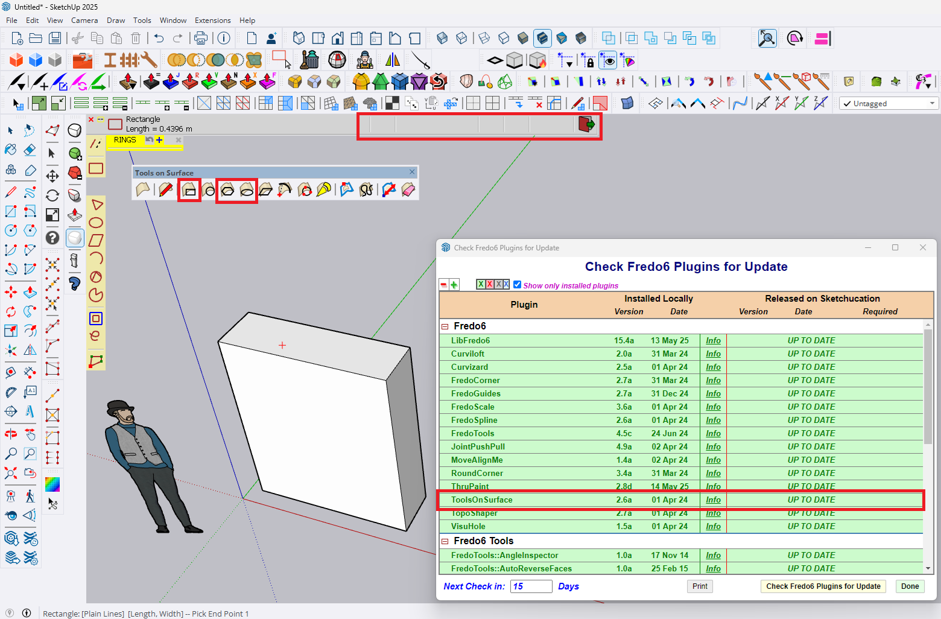The height and width of the screenshot is (619, 941).
Task: Click the question mark help icon
Action: 52,238
